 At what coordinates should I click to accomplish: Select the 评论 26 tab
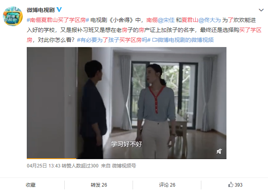[167, 185]
